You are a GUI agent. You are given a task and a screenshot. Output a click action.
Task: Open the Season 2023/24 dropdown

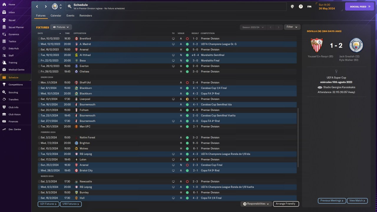[253, 27]
